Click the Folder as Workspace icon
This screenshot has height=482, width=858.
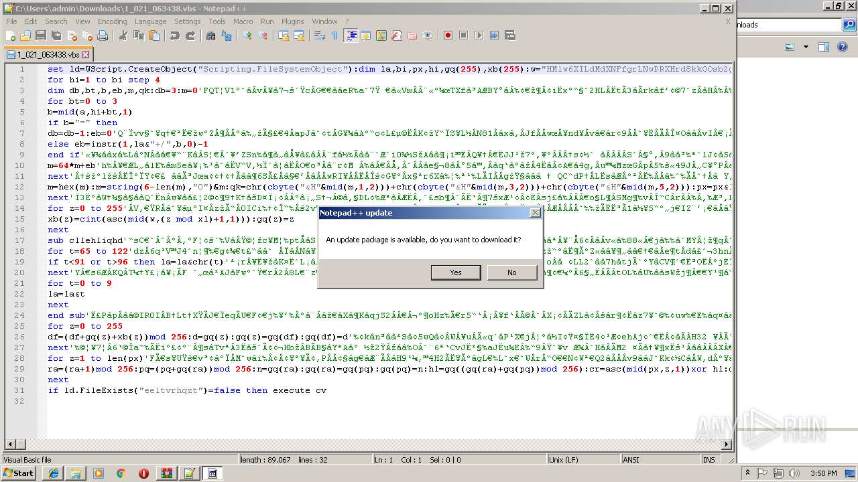coord(412,35)
